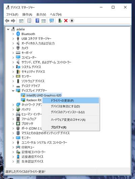Maximize the Device Manager window
Viewport: 135px width, 179px height.
[113, 7]
